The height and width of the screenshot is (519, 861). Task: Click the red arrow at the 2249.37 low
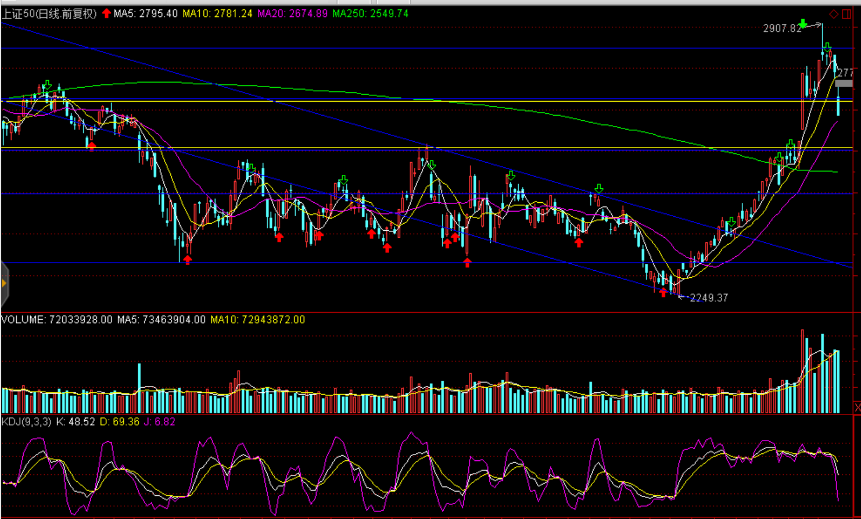tap(663, 293)
